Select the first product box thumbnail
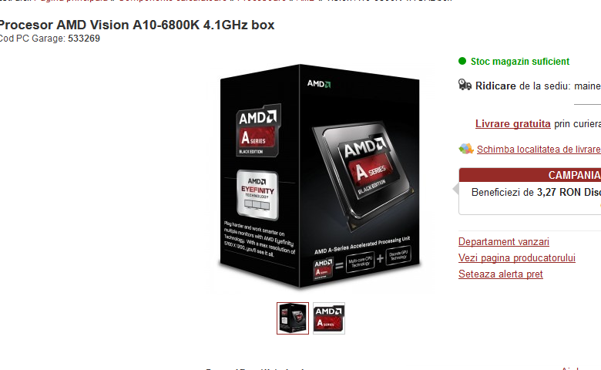 point(293,318)
